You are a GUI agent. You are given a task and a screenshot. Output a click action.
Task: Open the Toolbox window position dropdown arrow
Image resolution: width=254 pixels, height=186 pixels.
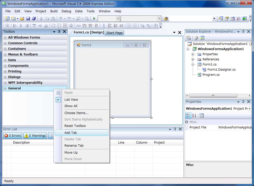[x=54, y=32]
